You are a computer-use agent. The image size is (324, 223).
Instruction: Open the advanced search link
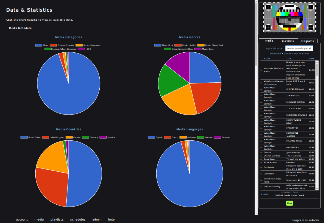pyautogui.click(x=275, y=53)
